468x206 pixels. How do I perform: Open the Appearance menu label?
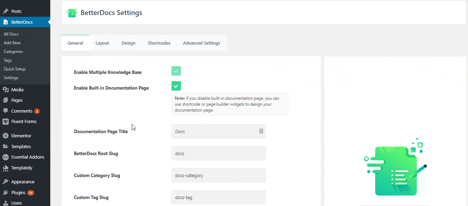pos(23,182)
